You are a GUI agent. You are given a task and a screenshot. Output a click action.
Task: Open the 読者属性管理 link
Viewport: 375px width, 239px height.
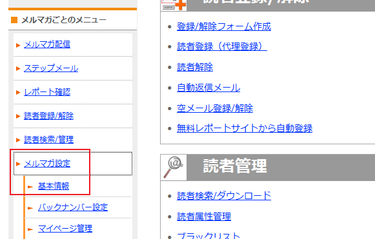click(x=204, y=216)
